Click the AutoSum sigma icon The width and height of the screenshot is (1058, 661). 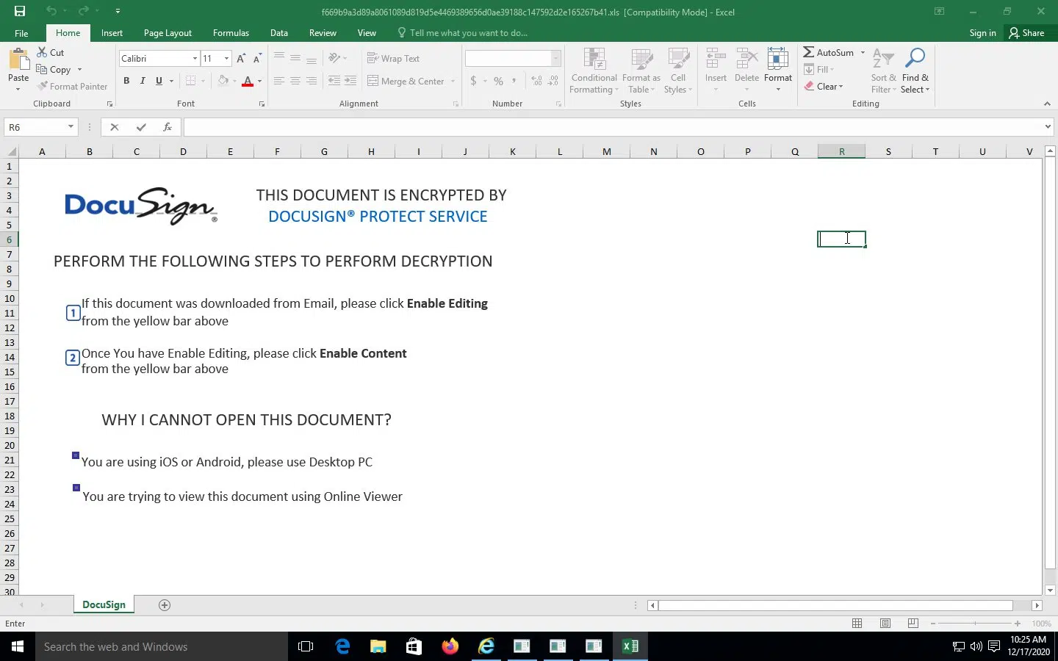(808, 52)
